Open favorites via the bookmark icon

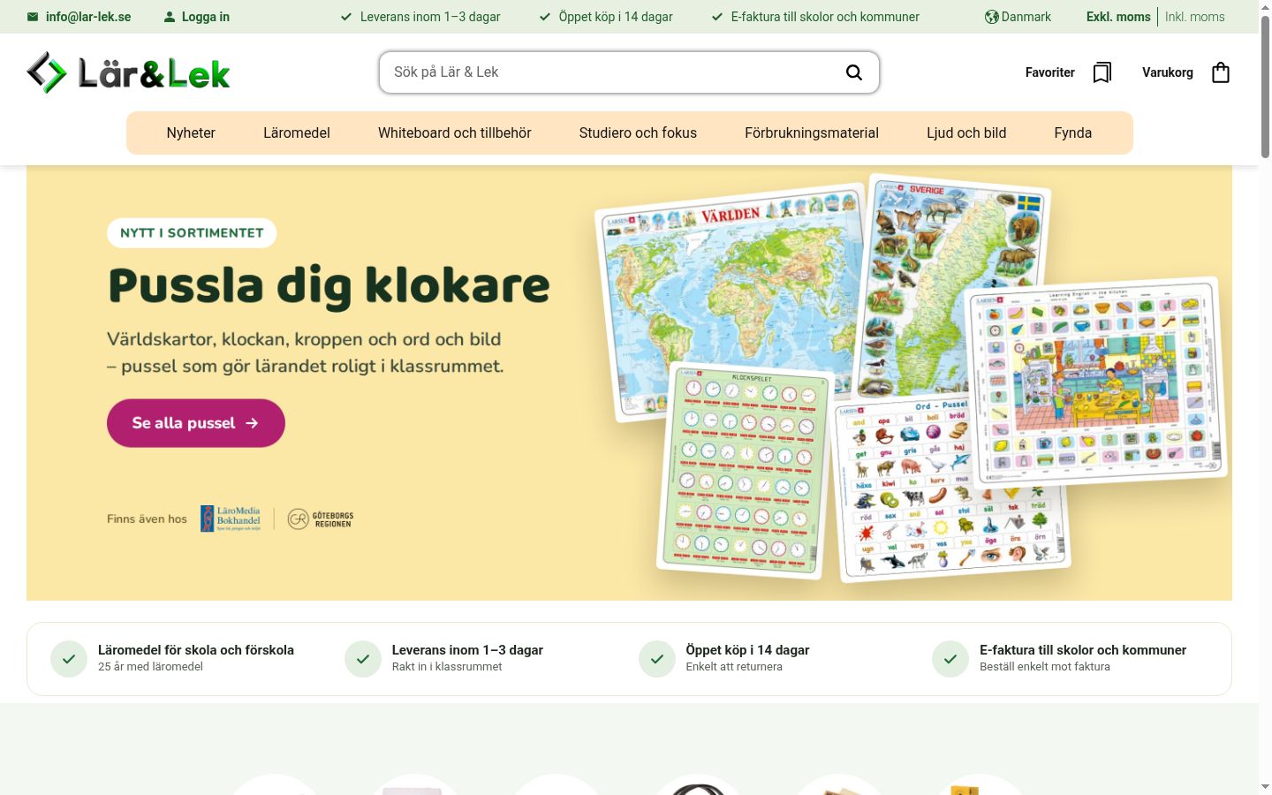pyautogui.click(x=1102, y=72)
